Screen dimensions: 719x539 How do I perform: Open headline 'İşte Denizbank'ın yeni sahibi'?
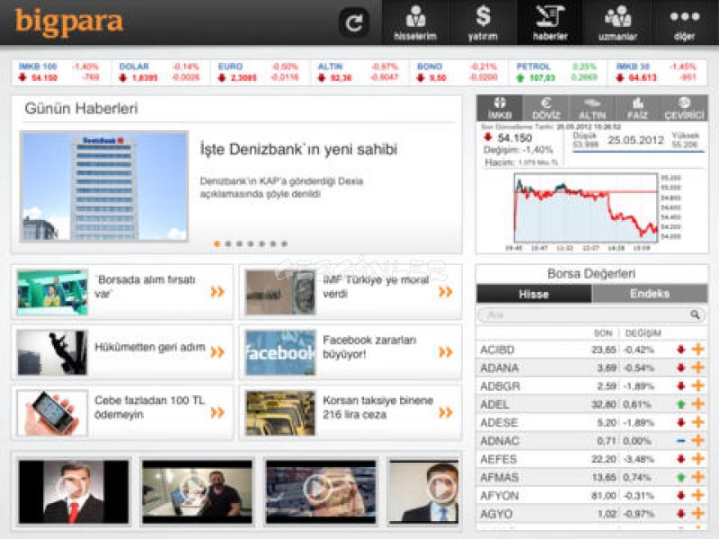(298, 149)
